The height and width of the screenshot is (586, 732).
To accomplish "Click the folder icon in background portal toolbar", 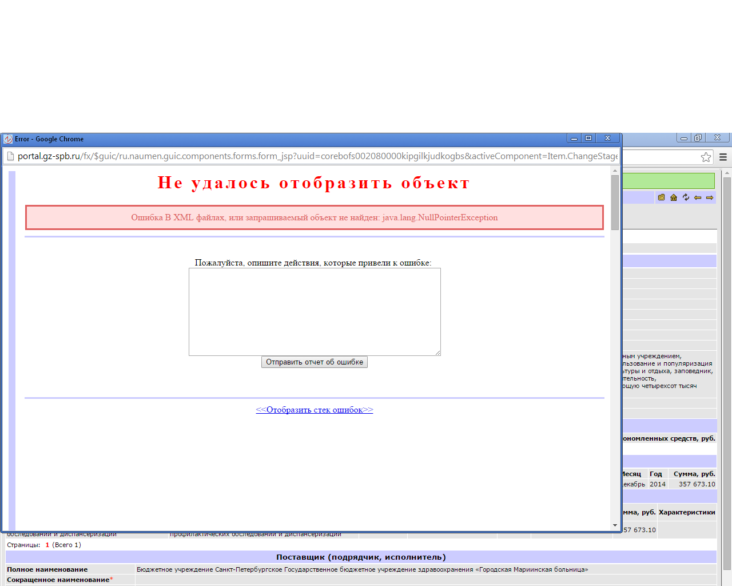I will 661,197.
